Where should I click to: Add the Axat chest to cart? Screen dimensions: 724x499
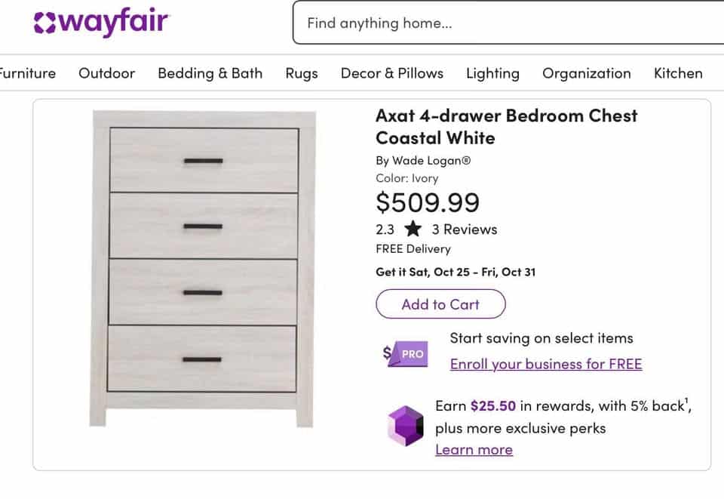(440, 304)
